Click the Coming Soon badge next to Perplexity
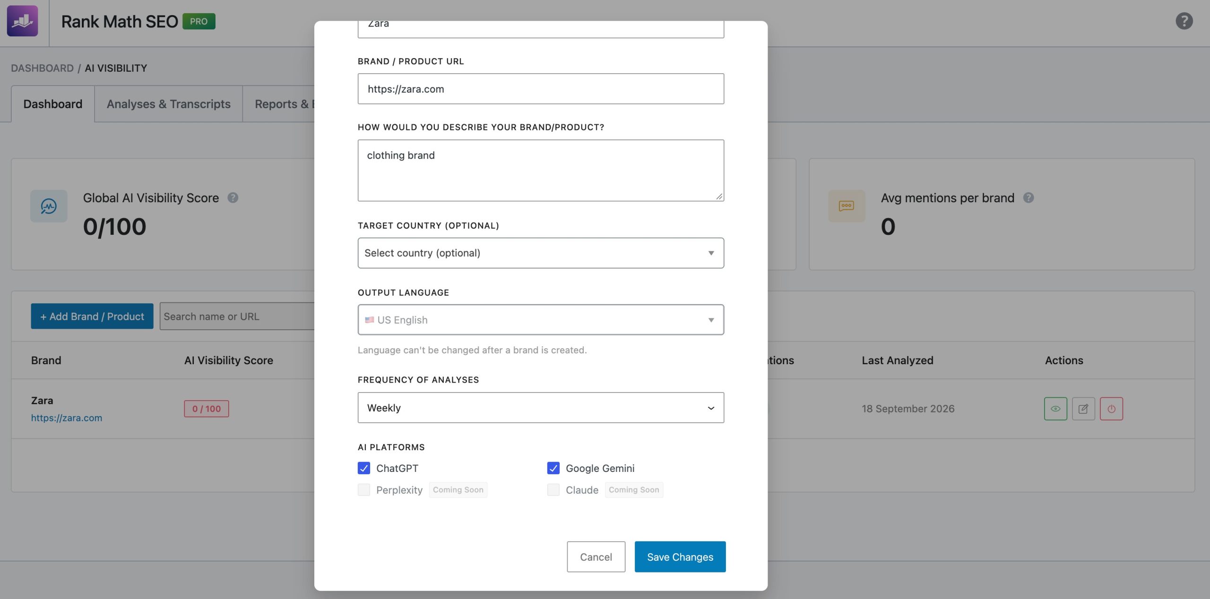The height and width of the screenshot is (599, 1210). click(458, 490)
